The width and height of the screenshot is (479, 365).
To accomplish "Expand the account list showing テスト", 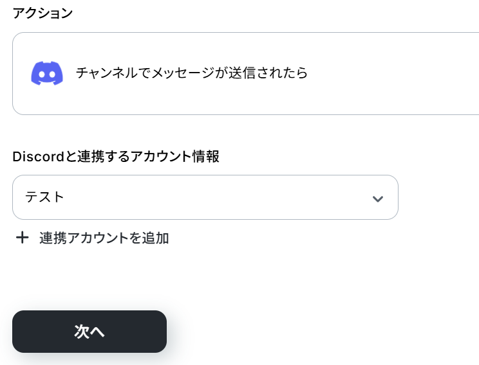I will tap(205, 197).
